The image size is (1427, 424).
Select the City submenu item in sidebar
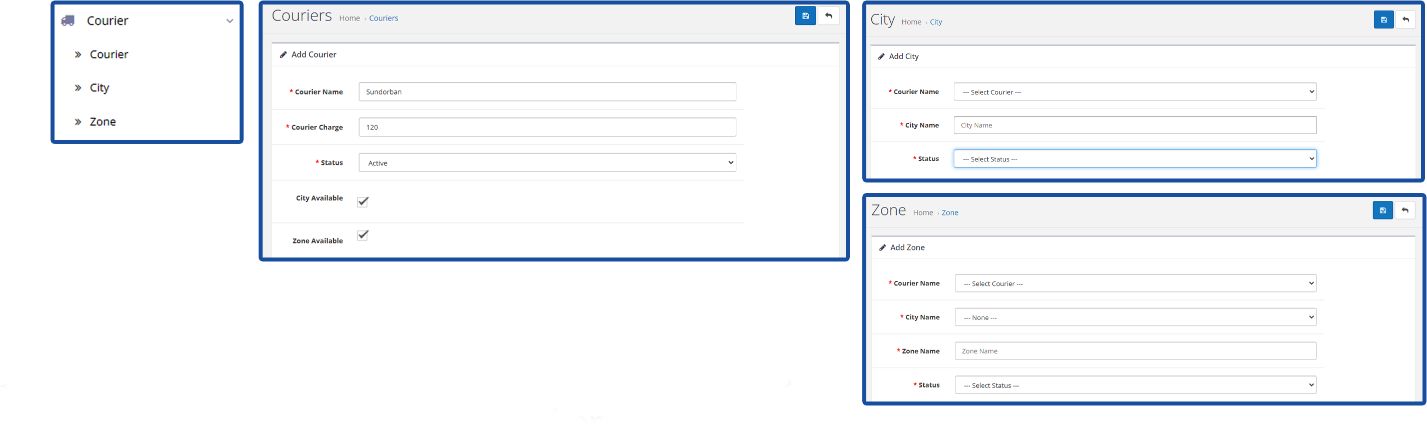(100, 88)
